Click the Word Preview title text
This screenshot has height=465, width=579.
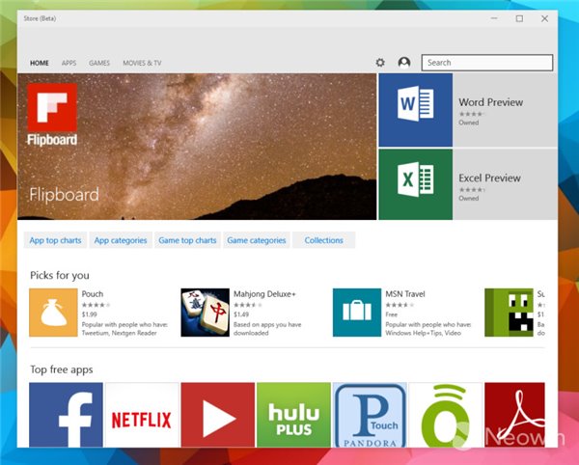[491, 102]
